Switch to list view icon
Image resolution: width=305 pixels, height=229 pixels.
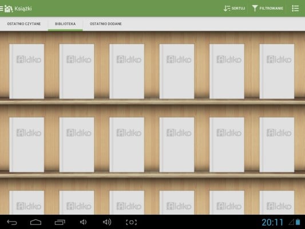coord(295,9)
